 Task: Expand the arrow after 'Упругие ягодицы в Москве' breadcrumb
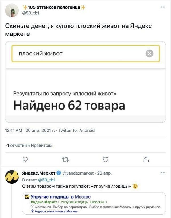tap(106, 203)
